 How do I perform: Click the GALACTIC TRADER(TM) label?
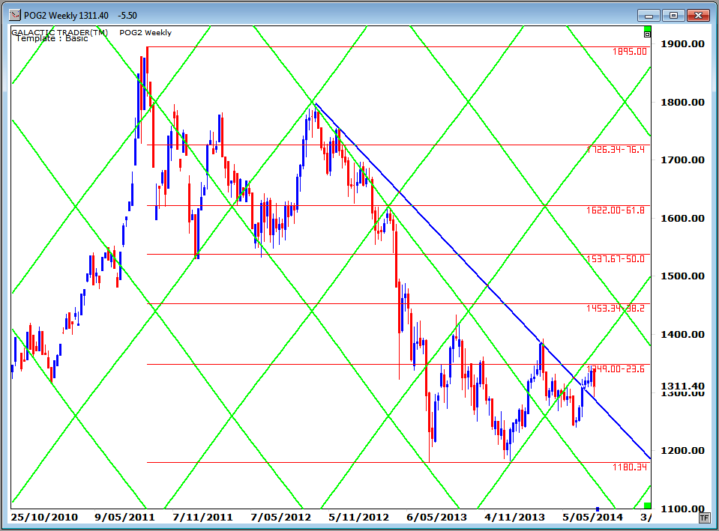[x=60, y=32]
